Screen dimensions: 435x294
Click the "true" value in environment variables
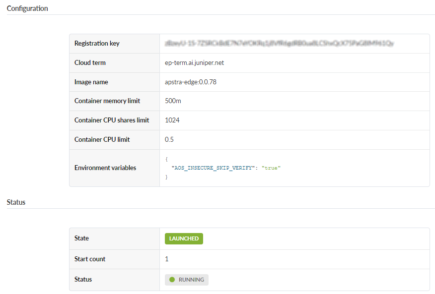271,168
